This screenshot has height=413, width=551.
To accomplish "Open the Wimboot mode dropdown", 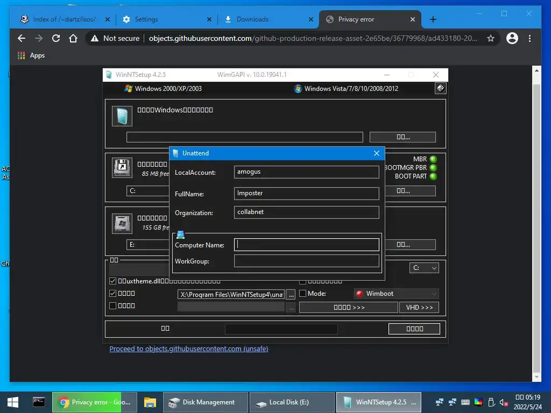I will (397, 294).
